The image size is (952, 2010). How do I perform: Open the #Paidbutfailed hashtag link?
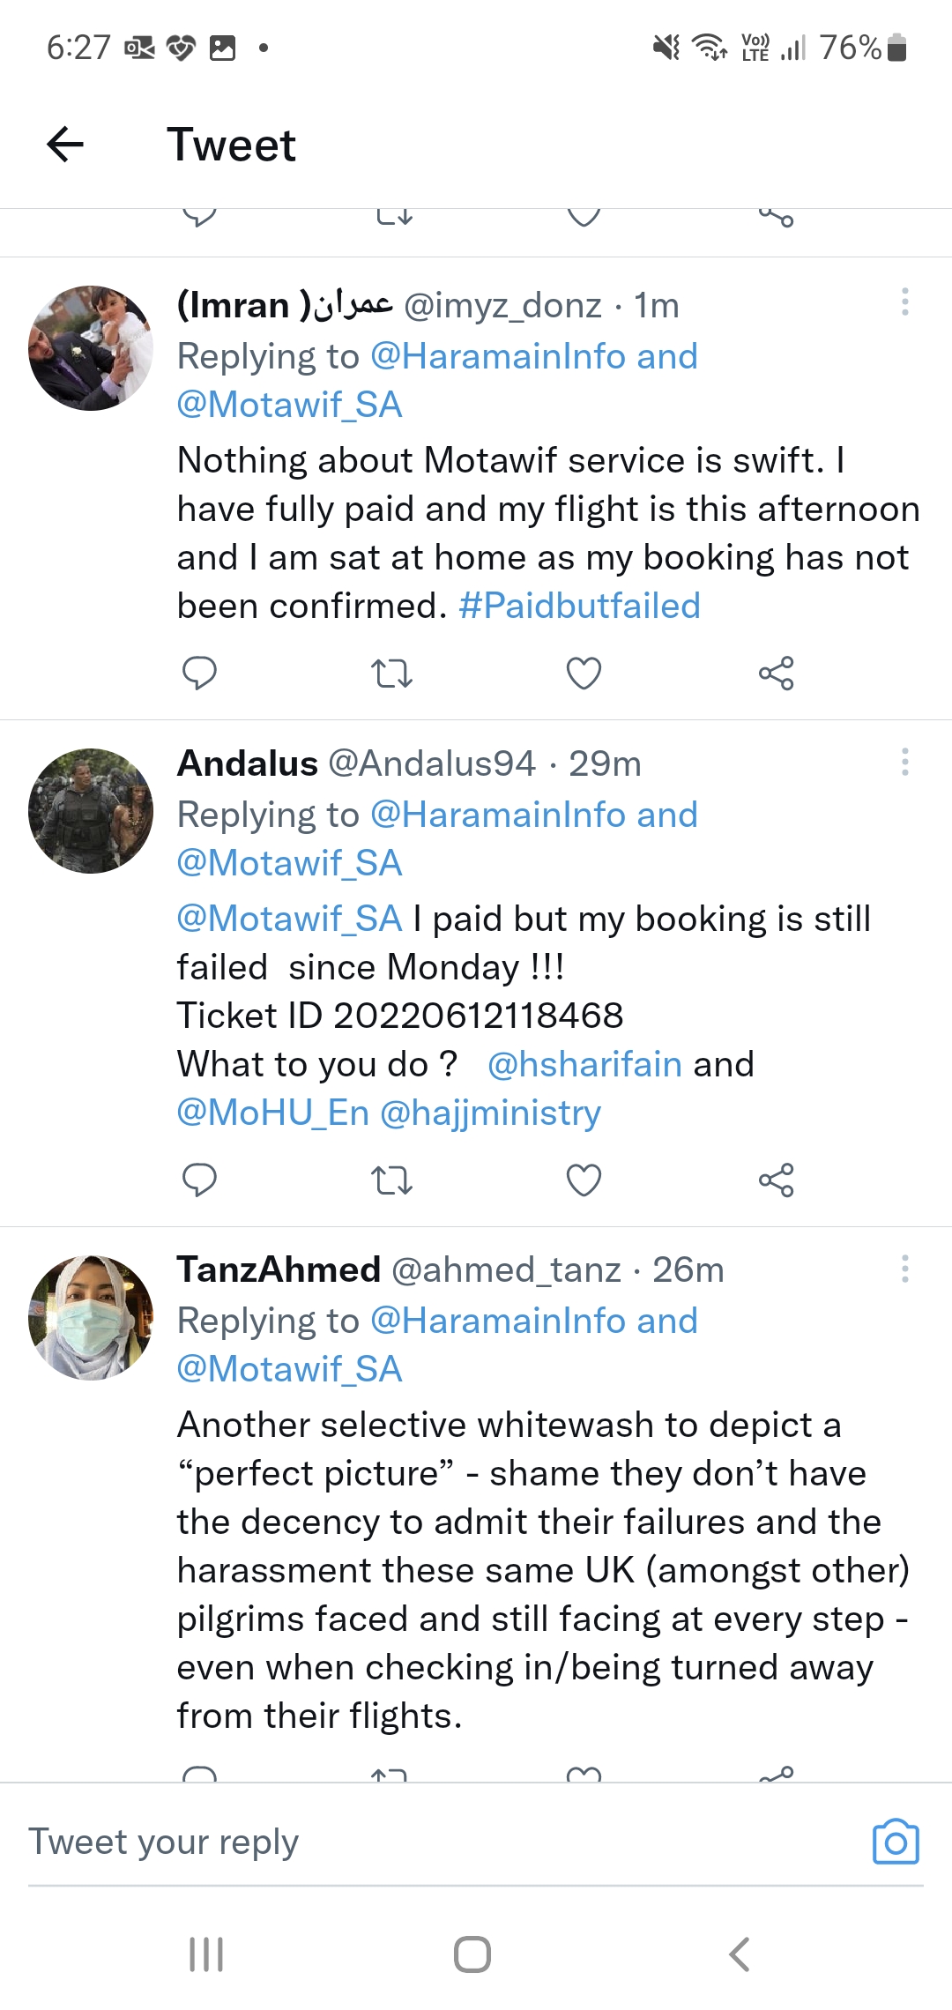(x=579, y=607)
